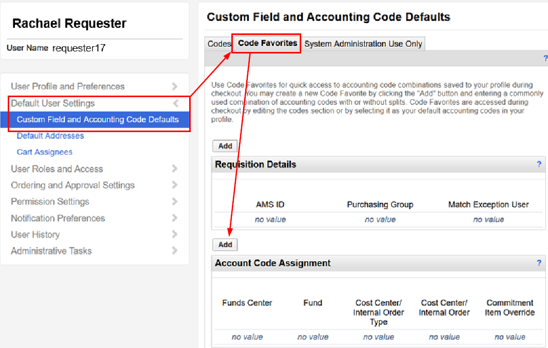Expand Notification Preferences section
Screen dimensions: 548x348
(175, 218)
